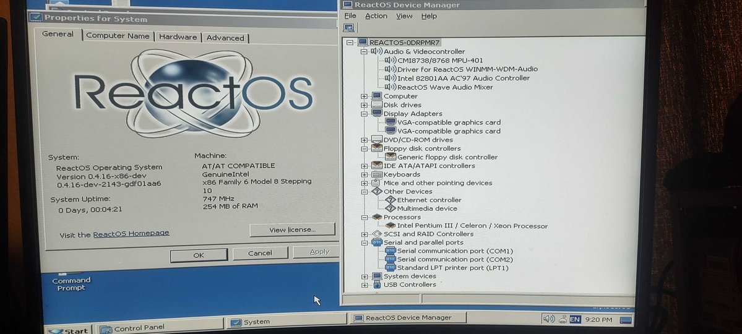Viewport: 742px width, 334px height.
Task: Click the ReactOS Wave Audio Mixer icon
Action: pyautogui.click(x=390, y=87)
